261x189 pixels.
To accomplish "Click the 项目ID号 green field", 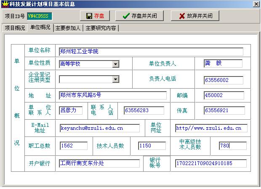I will 37,16.
